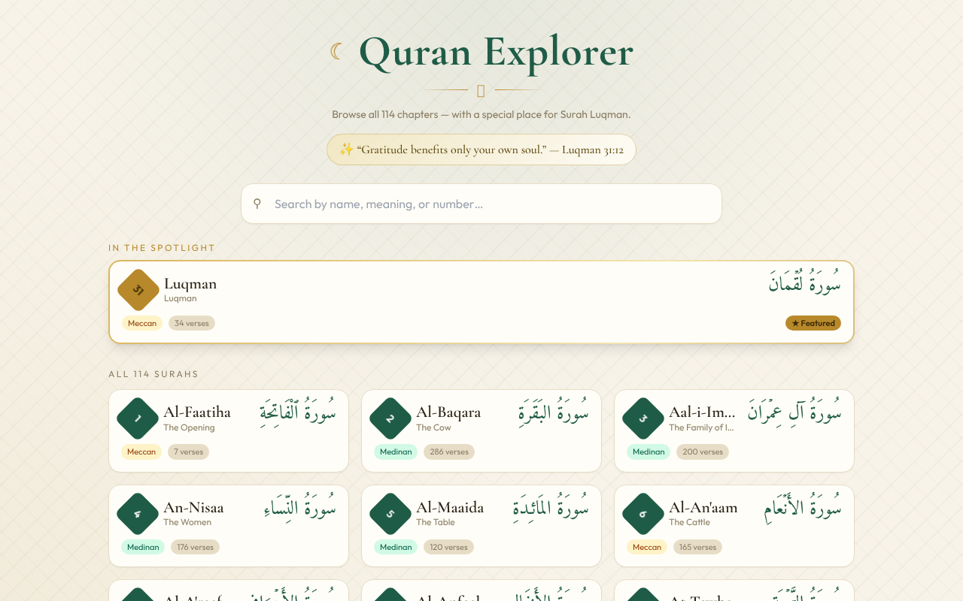This screenshot has height=601, width=963.
Task: Click the Al-Maaida number 5 diamond badge
Action: tap(390, 514)
